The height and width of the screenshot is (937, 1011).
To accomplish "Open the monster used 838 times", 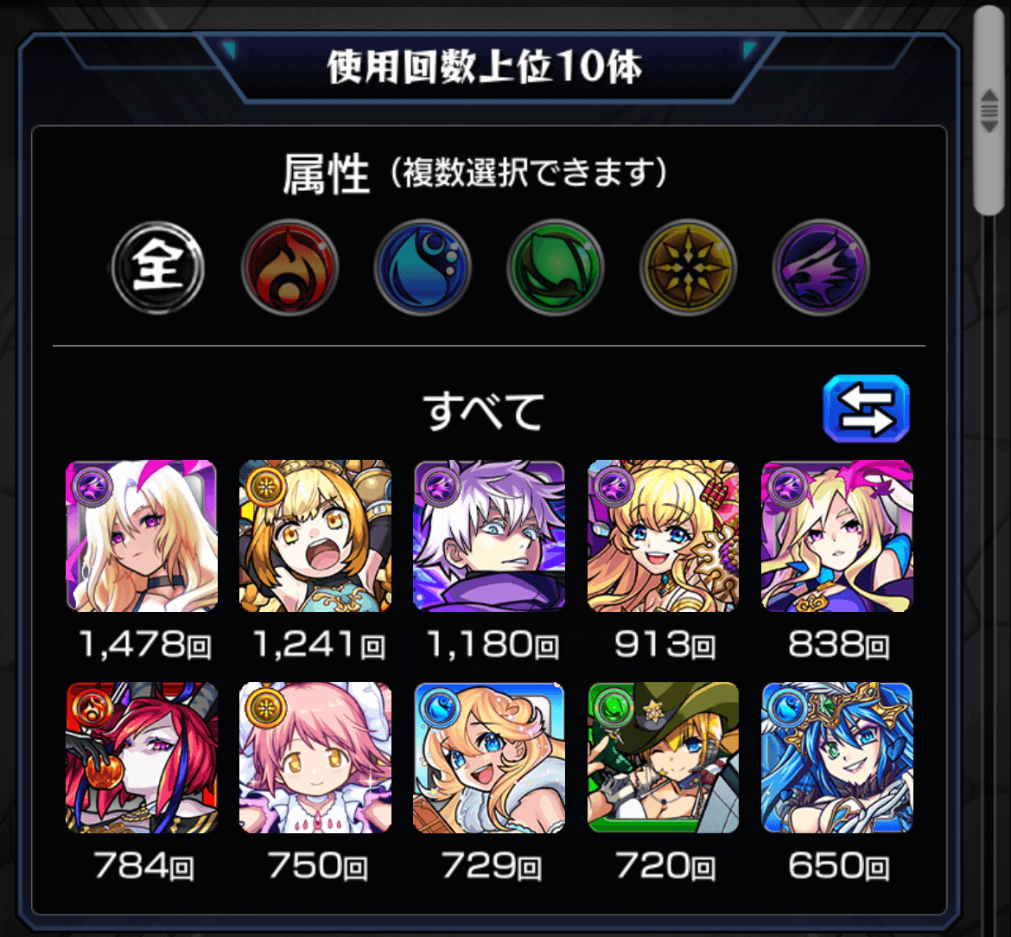I will tap(837, 535).
